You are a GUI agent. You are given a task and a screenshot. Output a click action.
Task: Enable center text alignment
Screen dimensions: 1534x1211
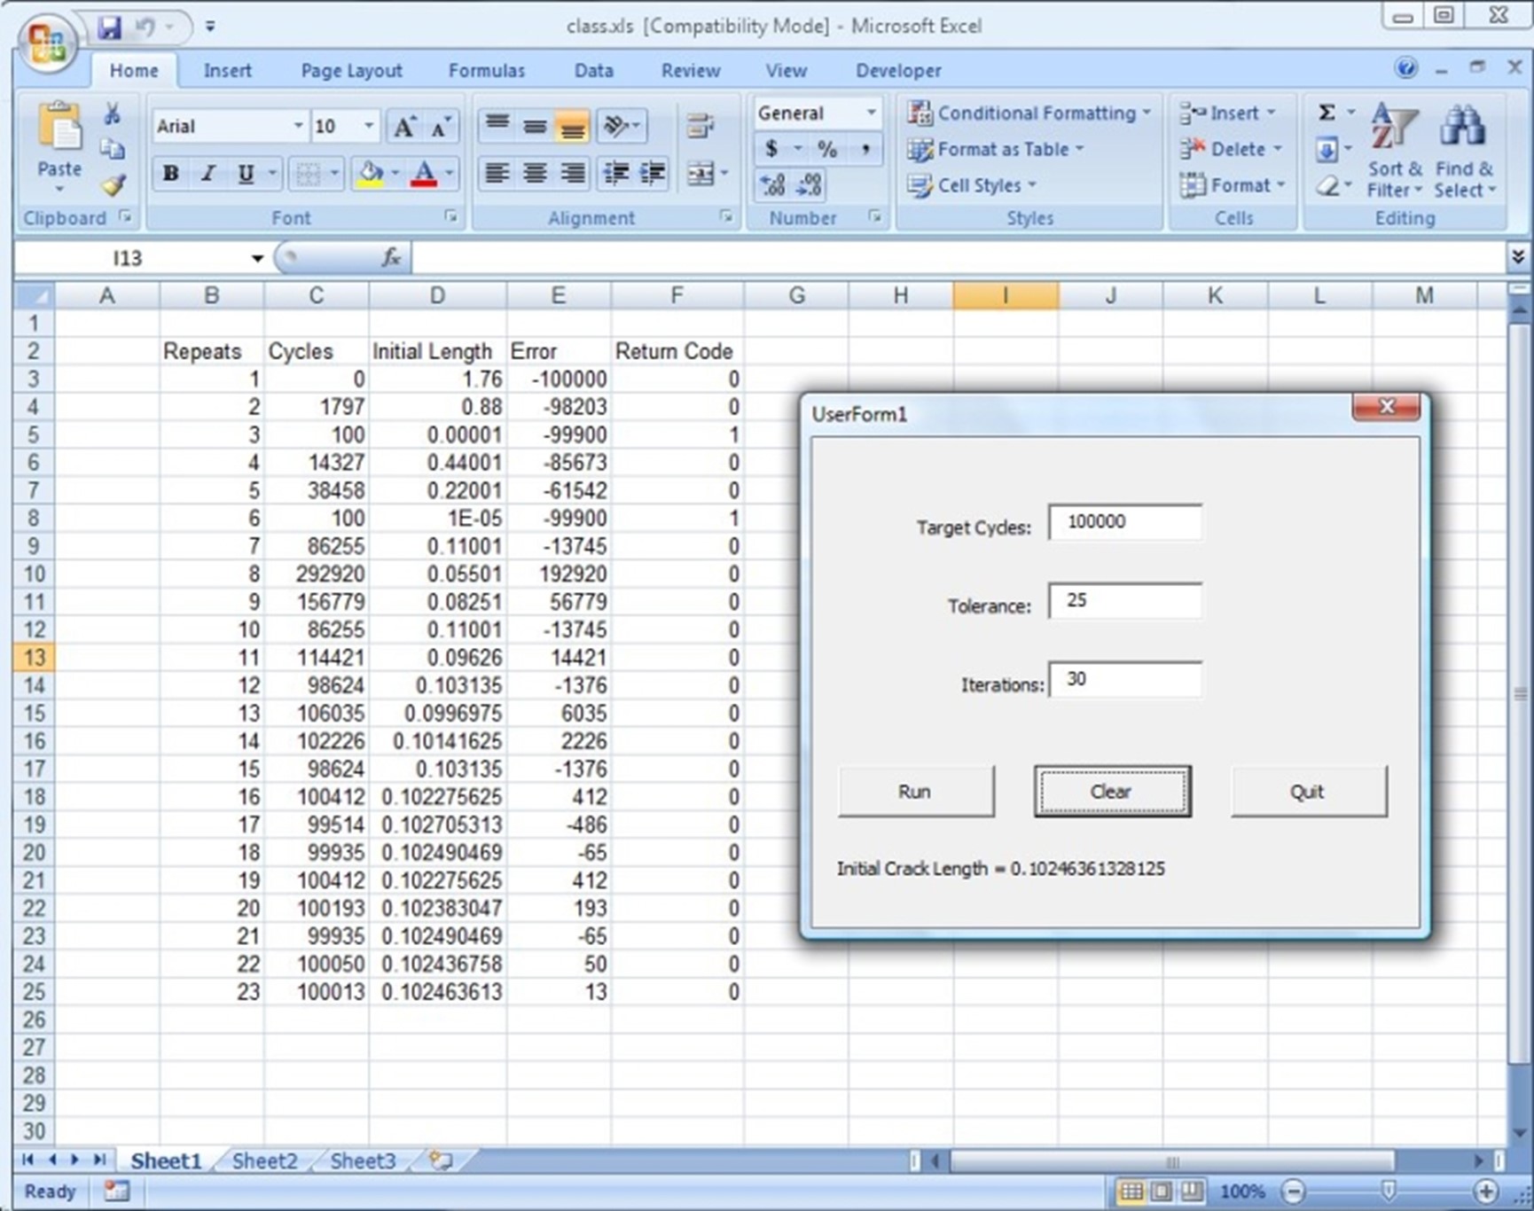click(535, 174)
